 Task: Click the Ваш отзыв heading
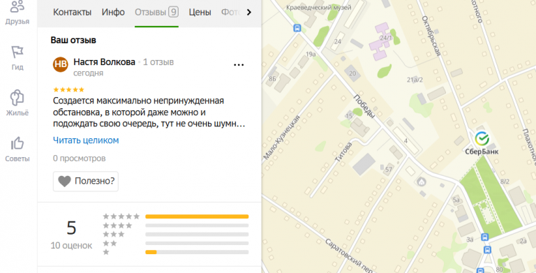tap(73, 40)
